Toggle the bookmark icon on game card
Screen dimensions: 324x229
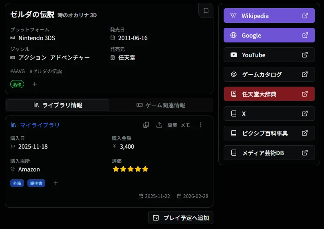click(x=206, y=11)
